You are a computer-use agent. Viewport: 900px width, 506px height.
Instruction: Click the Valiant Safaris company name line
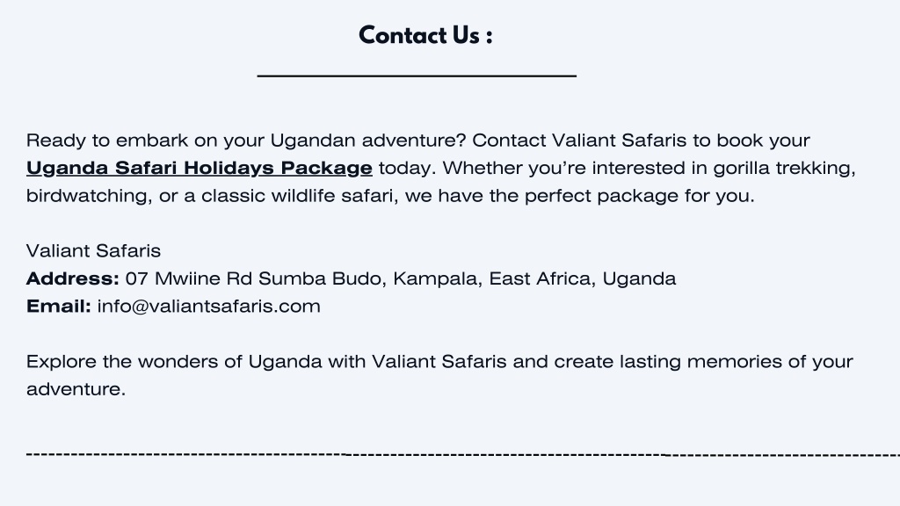click(93, 250)
